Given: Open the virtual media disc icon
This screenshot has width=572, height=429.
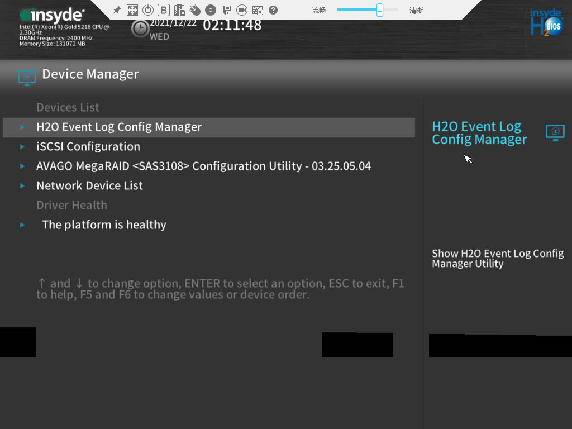Looking at the screenshot, I should coord(211,10).
